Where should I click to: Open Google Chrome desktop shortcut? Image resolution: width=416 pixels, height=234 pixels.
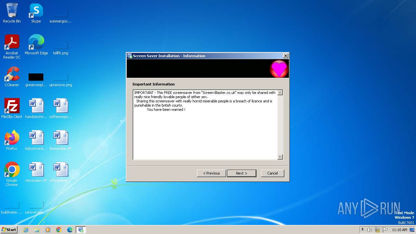click(12, 174)
